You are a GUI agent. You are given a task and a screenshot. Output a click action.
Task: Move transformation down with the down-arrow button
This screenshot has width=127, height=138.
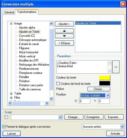click(64, 36)
